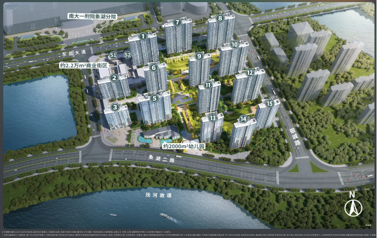Select building number 13 marker
The height and width of the screenshot is (238, 377).
tap(213, 118)
